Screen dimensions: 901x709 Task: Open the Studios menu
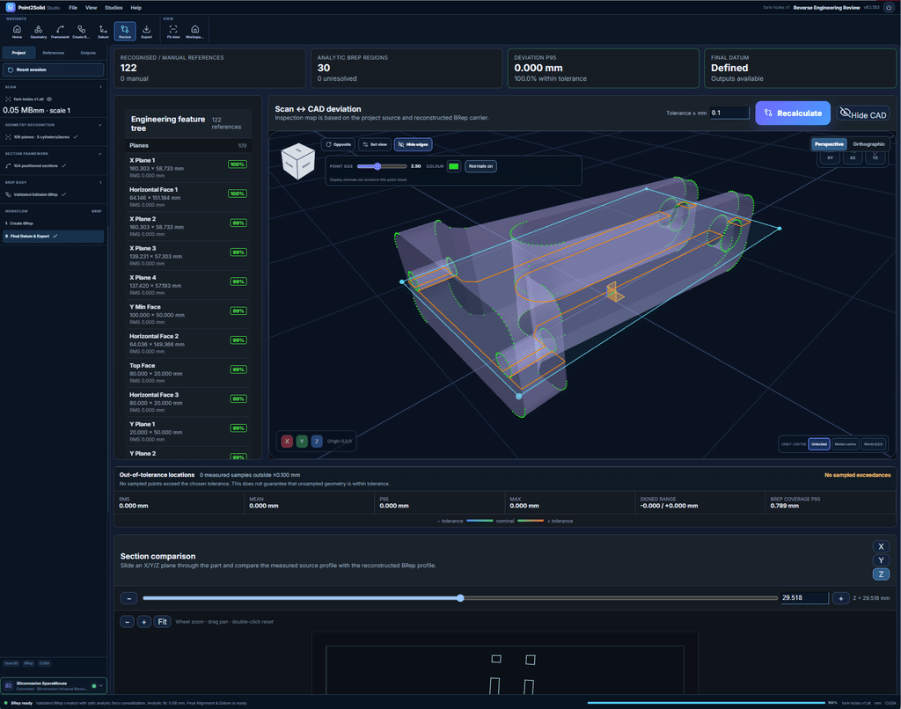pos(114,7)
